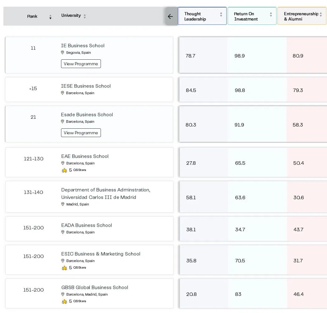
Task: Click the QS Stars rating of ESIC
Action: pos(74,268)
